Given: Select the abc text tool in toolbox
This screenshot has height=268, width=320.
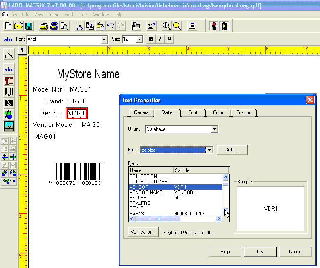Looking at the screenshot, I should pyautogui.click(x=9, y=69).
